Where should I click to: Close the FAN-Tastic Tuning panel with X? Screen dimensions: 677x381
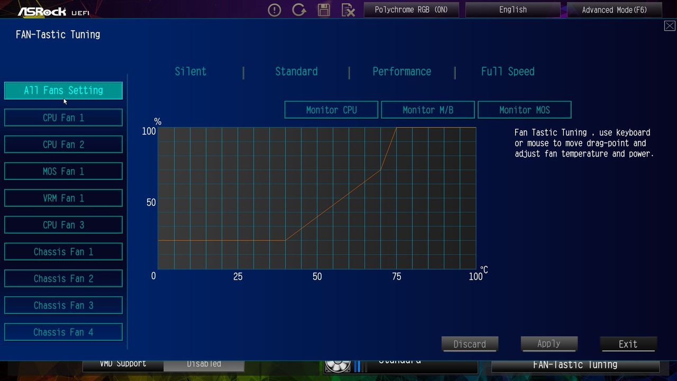click(670, 26)
